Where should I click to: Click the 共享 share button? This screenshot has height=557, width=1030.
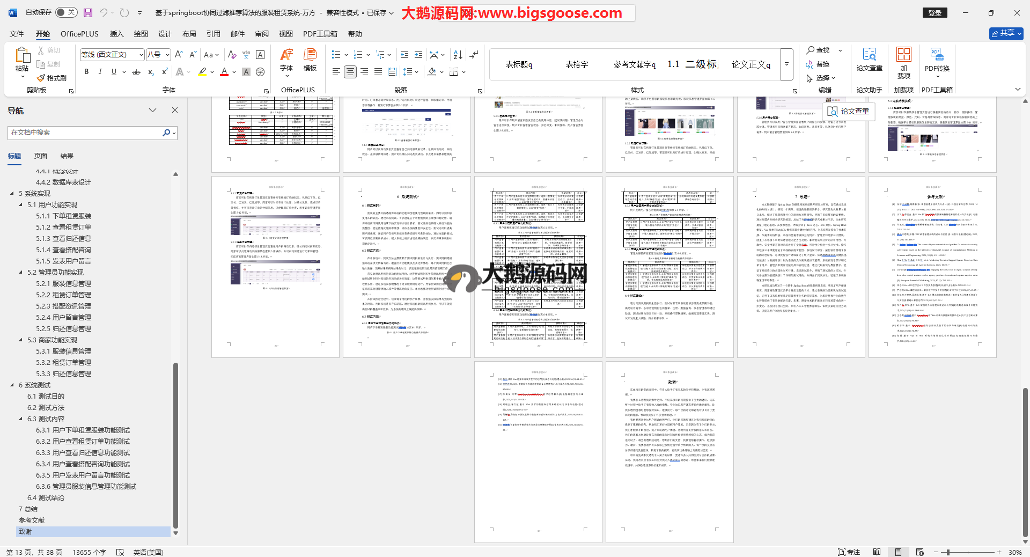tap(1006, 33)
